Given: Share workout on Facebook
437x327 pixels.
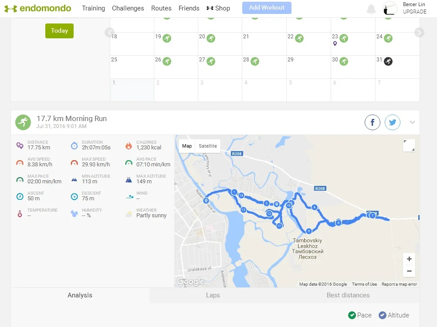Looking at the screenshot, I should 373,123.
